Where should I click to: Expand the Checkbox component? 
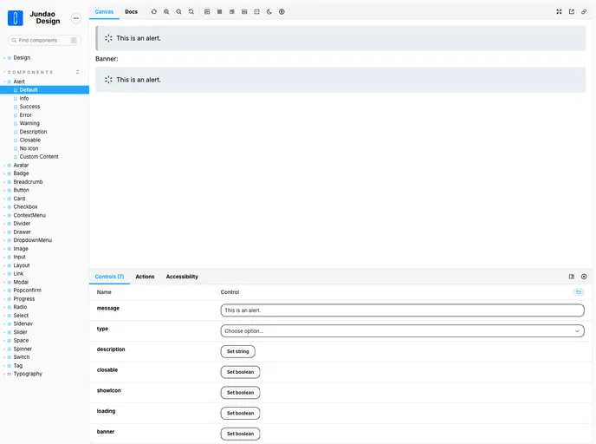25,207
